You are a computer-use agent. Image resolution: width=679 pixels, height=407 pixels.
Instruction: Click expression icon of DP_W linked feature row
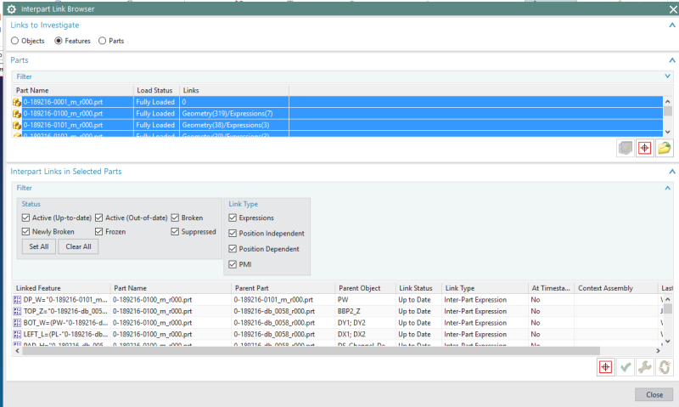[x=17, y=299]
